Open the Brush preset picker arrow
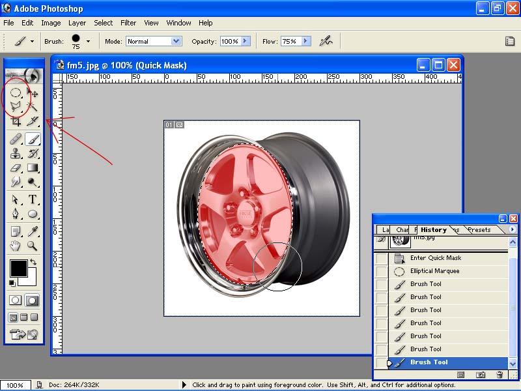521x391 pixels. (88, 41)
